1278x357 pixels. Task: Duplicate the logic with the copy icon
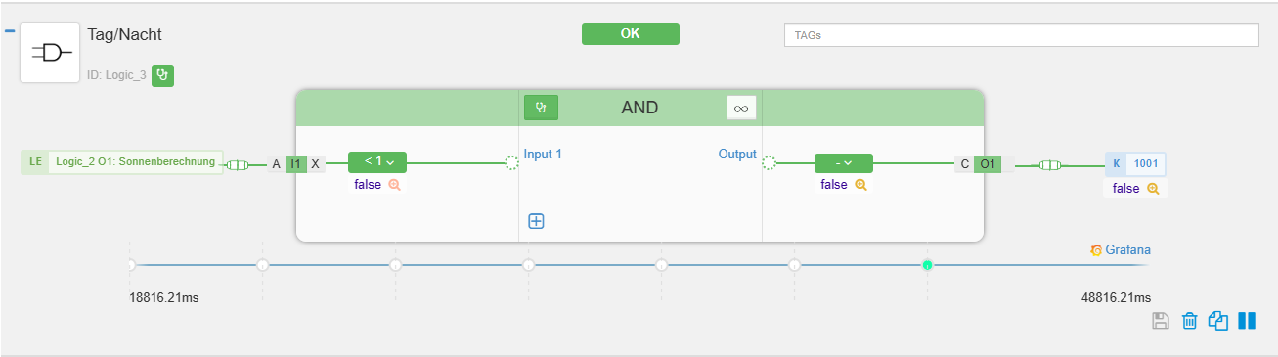point(1218,321)
